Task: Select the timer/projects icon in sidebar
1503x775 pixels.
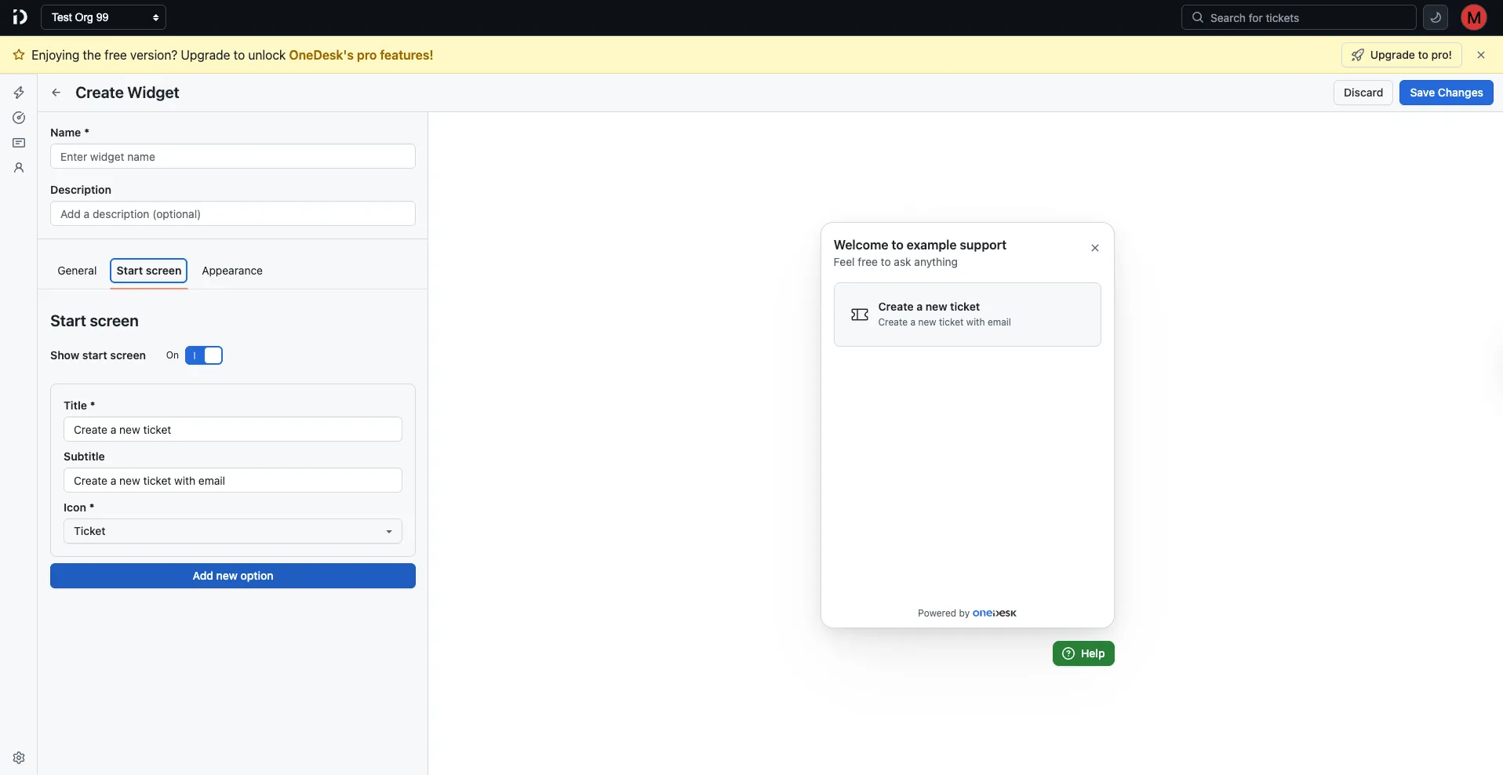Action: (18, 118)
